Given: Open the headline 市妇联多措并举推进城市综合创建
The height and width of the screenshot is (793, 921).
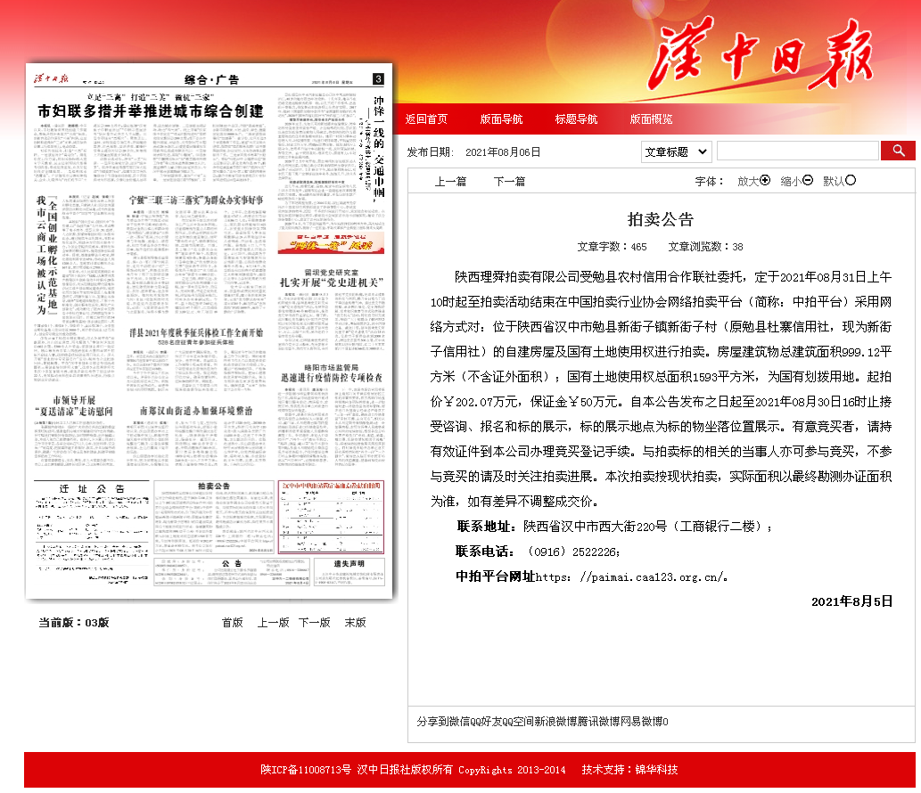Looking at the screenshot, I should (151, 111).
